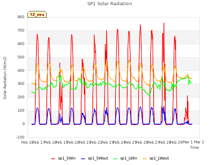220x165 pixels.
Task: Click the small red peak on Mar 1
Action: click(x=187, y=96)
